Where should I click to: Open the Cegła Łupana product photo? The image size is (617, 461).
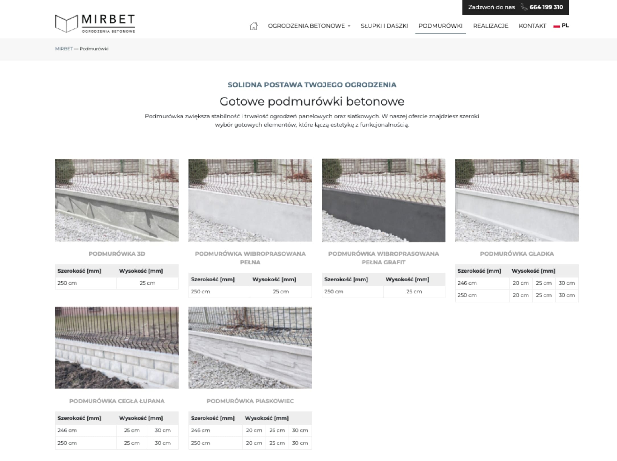117,347
